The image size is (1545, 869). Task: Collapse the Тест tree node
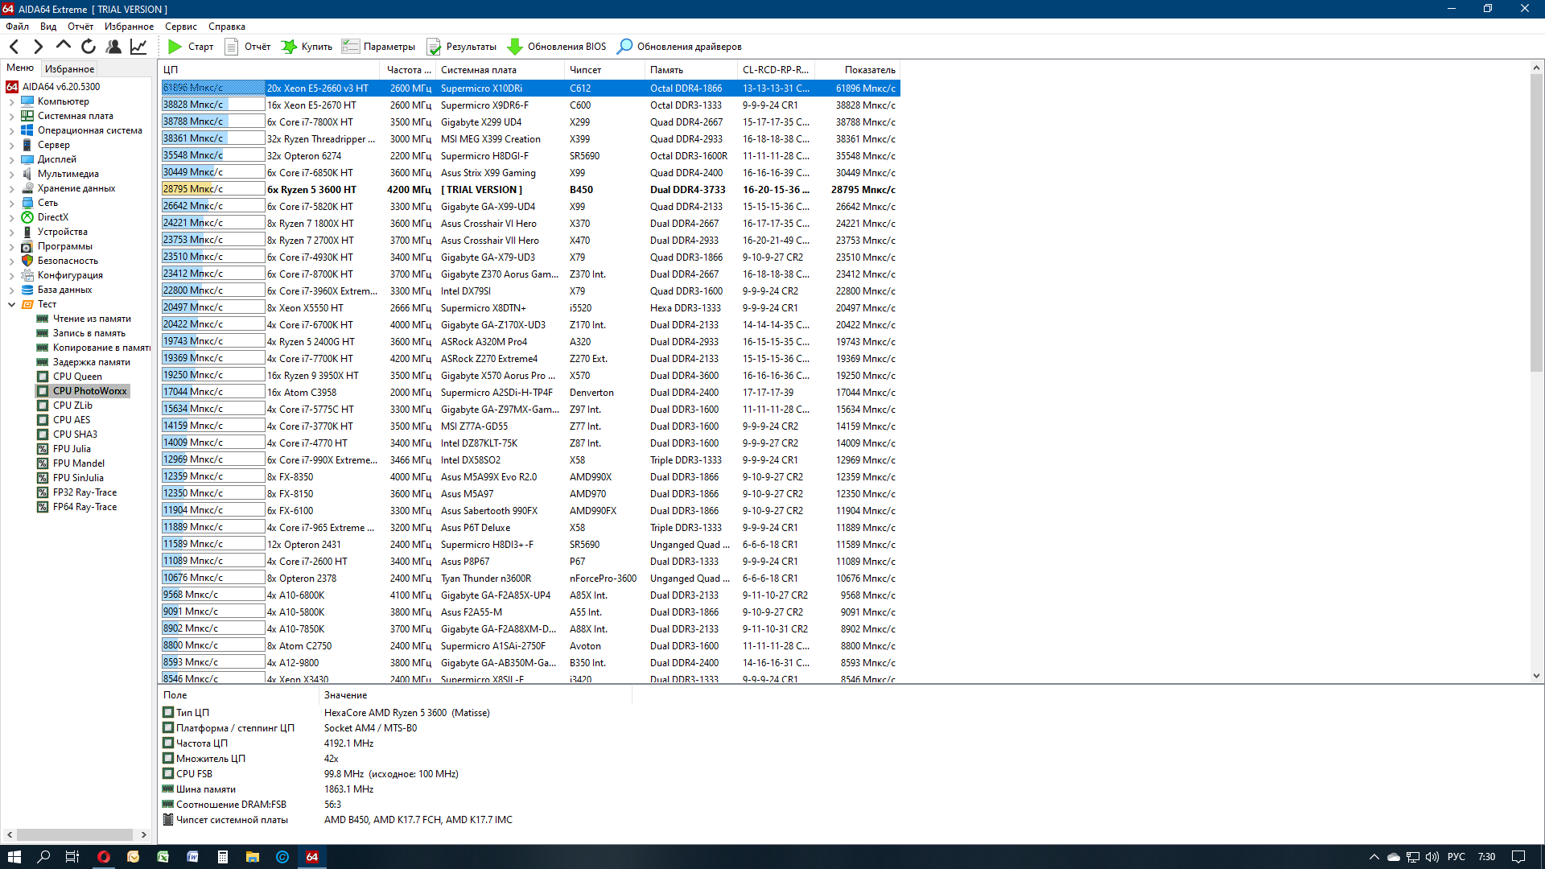click(x=11, y=305)
